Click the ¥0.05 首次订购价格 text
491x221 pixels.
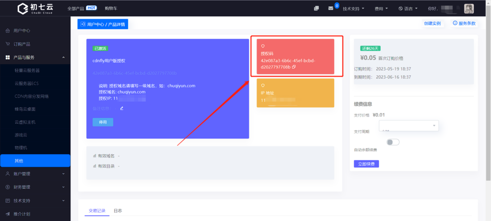coord(382,58)
